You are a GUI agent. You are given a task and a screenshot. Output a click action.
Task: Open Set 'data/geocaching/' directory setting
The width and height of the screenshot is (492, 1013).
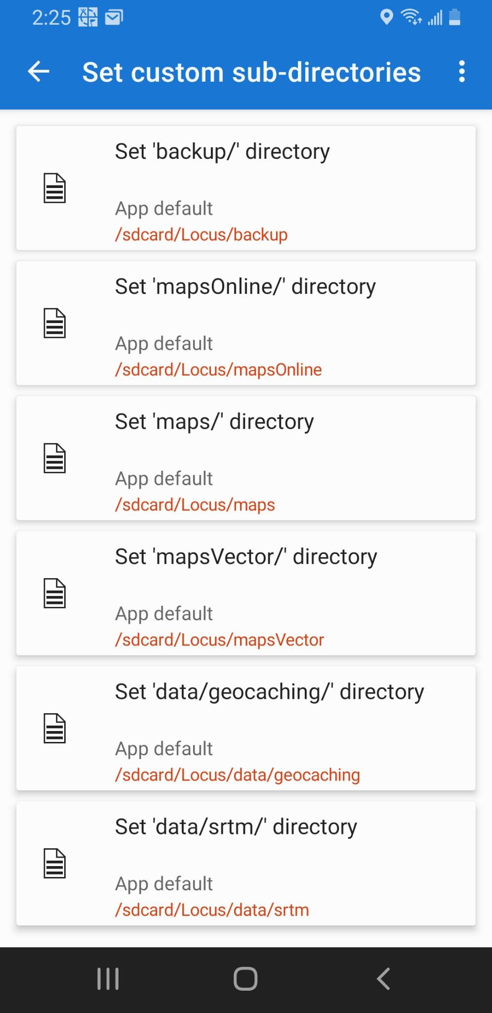pyautogui.click(x=269, y=691)
